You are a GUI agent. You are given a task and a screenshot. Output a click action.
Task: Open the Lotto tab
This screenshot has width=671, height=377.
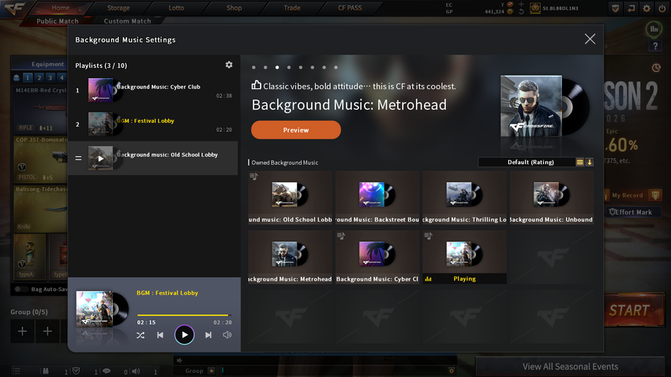[x=176, y=8]
